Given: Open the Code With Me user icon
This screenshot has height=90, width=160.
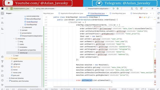Looking at the screenshot, I should [x=132, y=8].
